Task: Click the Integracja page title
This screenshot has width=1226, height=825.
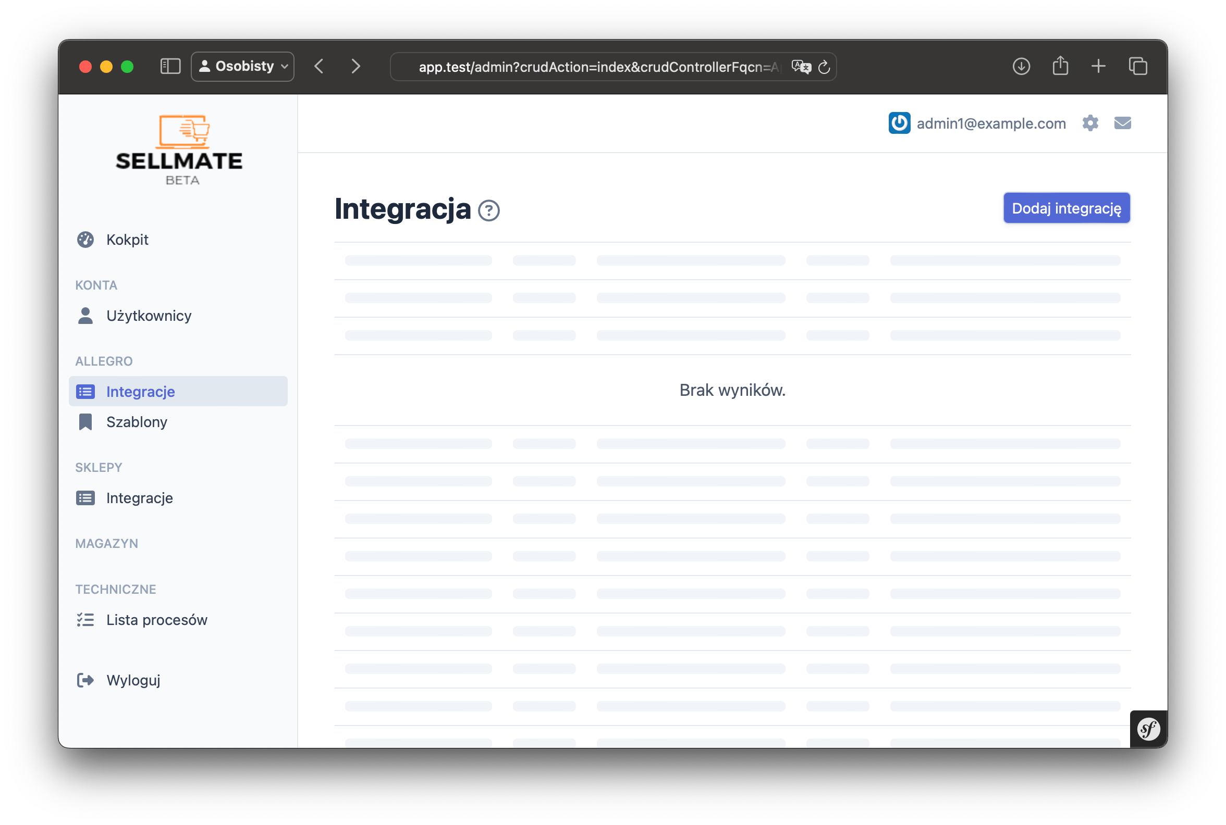Action: pos(402,209)
